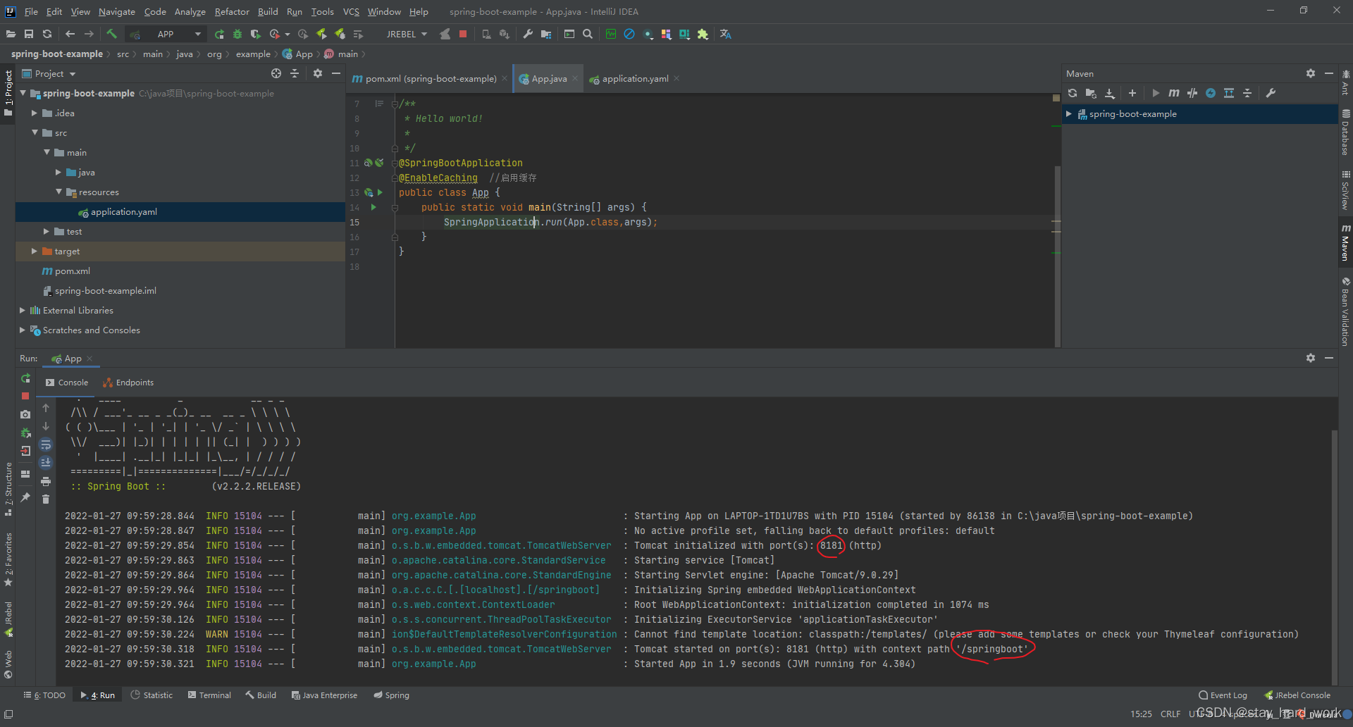Screen dimensions: 1353x727
Task: Close the App.java editor tab
Action: [575, 78]
